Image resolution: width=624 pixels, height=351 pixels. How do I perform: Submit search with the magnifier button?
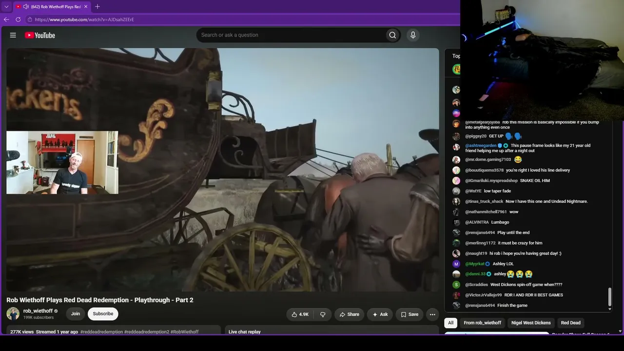tap(392, 35)
